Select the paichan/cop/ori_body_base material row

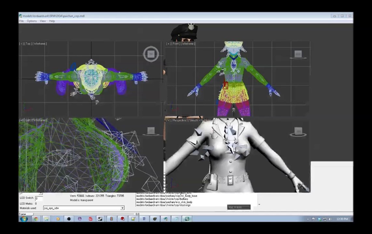click(x=167, y=196)
